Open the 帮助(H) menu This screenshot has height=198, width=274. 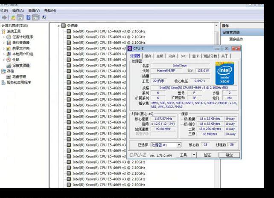pos(50,11)
